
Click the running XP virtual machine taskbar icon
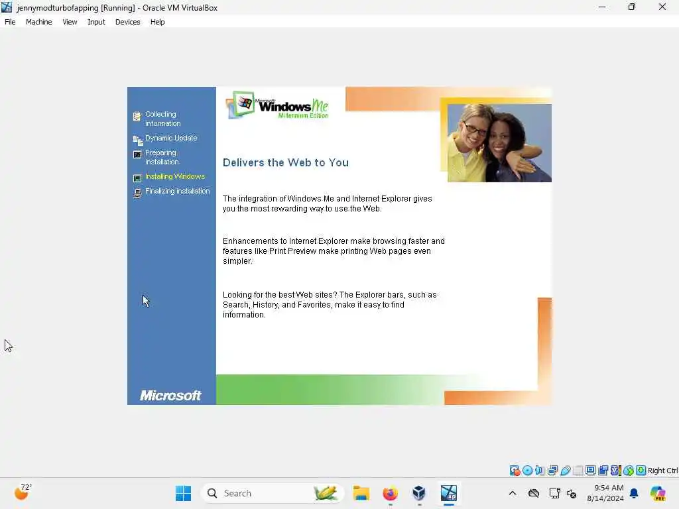(x=449, y=493)
